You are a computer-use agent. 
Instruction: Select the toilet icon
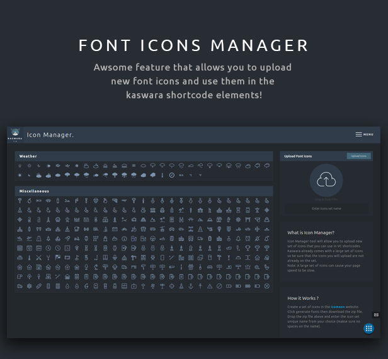267,267
